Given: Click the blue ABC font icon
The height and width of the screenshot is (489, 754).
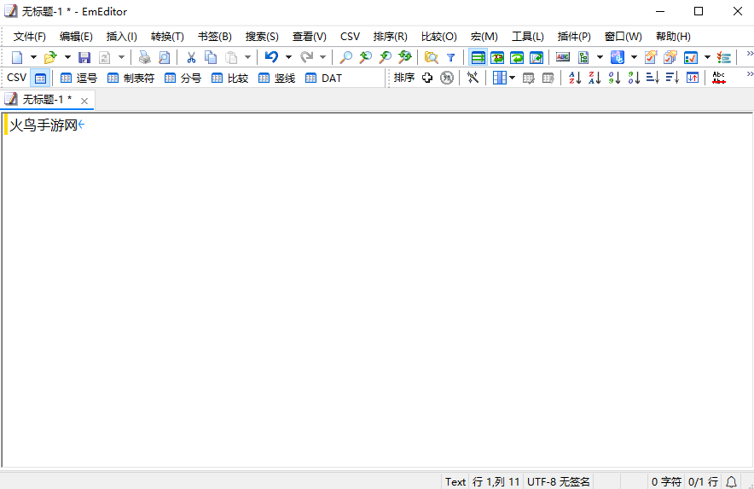Looking at the screenshot, I should pyautogui.click(x=618, y=58).
